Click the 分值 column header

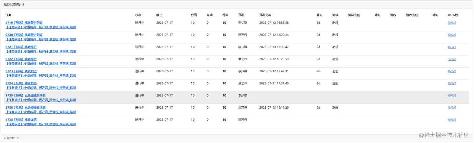[x=194, y=15]
